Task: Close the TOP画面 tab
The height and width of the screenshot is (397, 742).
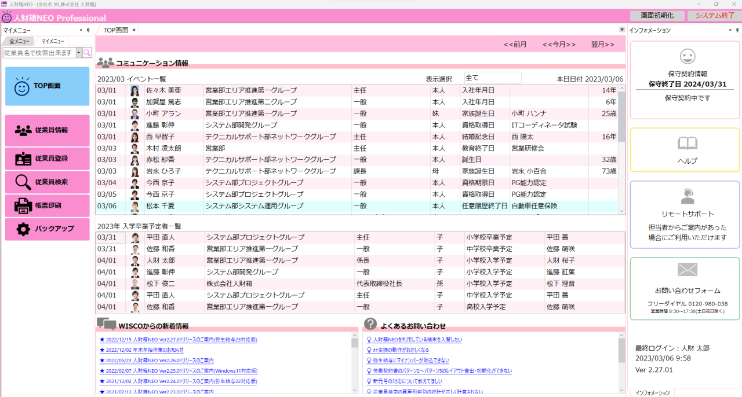Action: (x=134, y=30)
